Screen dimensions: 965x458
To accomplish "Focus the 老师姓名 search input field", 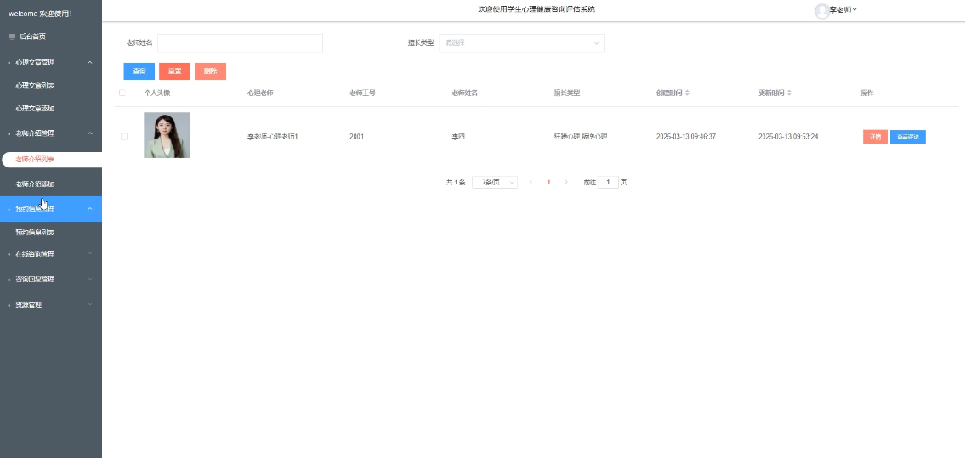I will pos(240,43).
